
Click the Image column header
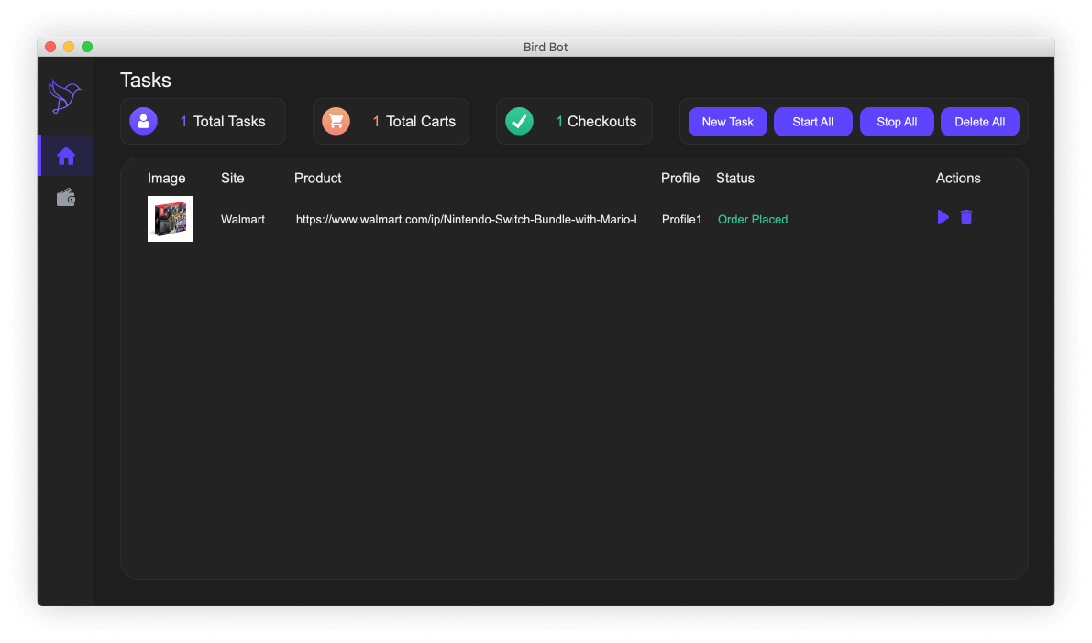[x=167, y=178]
